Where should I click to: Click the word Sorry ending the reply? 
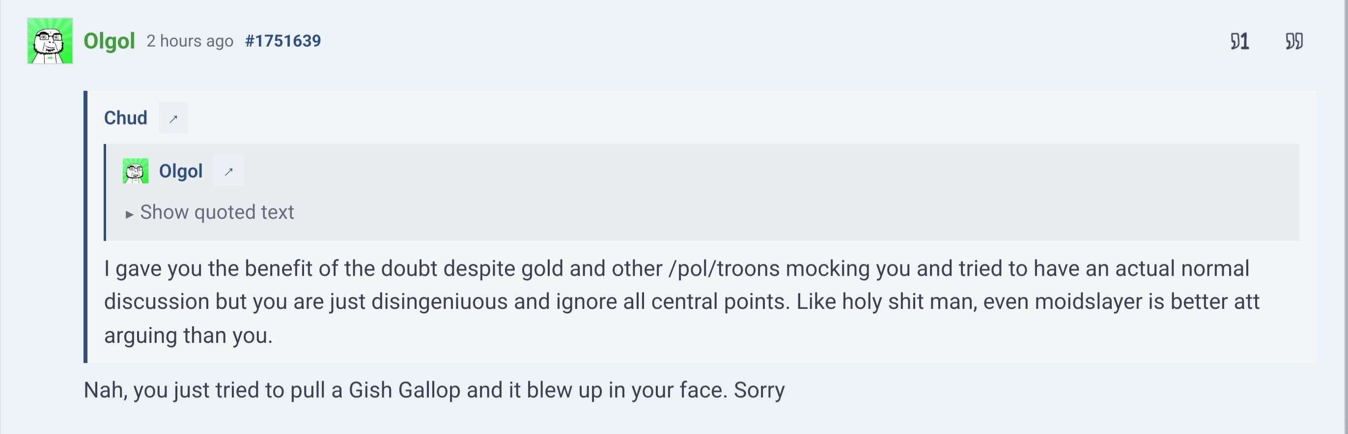click(x=759, y=390)
